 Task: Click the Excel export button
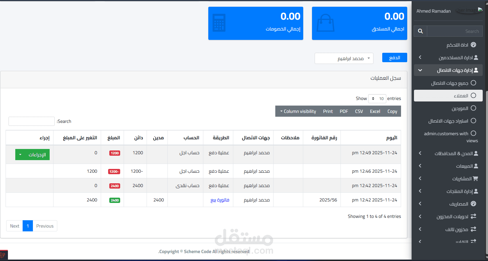click(x=375, y=111)
